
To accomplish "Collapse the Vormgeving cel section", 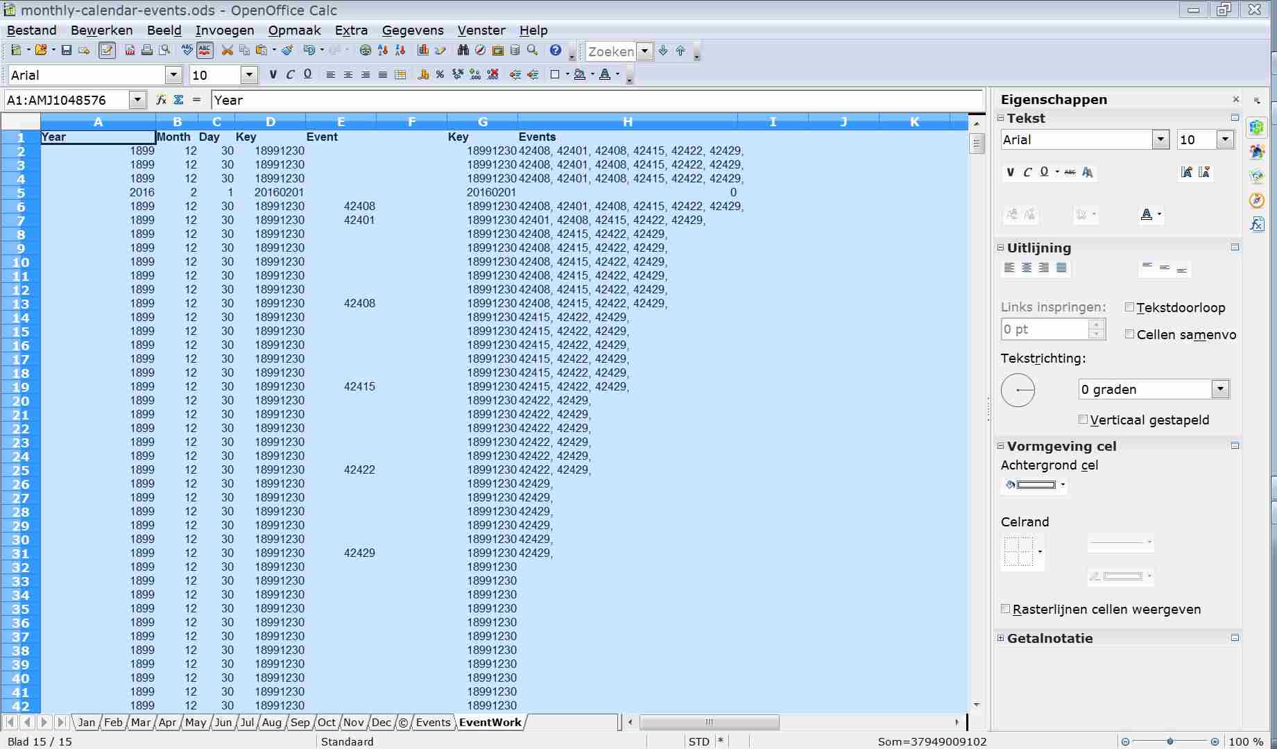I will 1001,446.
